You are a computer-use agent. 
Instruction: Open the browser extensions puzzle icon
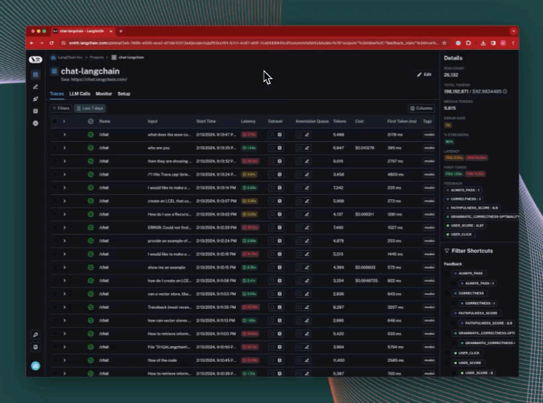click(x=468, y=43)
